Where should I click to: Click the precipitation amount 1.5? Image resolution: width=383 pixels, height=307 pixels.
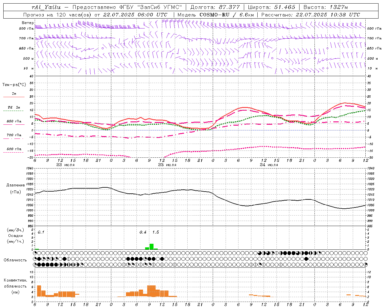click(x=156, y=232)
